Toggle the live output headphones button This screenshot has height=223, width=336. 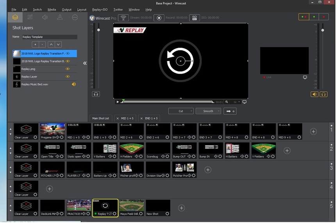(x=323, y=94)
